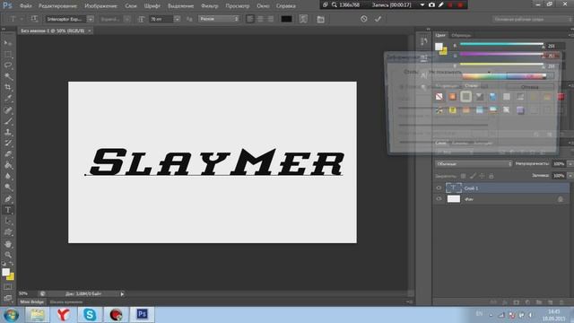Select the Clone Stamp tool
574x323 pixels.
(8, 132)
